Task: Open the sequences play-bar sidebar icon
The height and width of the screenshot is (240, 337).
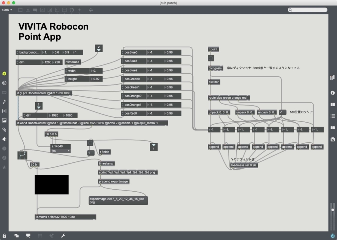Action: click(4, 111)
